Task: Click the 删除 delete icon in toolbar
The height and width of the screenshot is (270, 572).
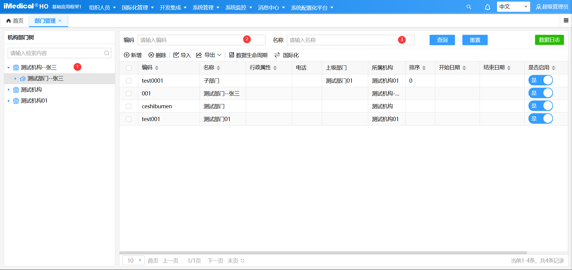Action: coord(151,55)
